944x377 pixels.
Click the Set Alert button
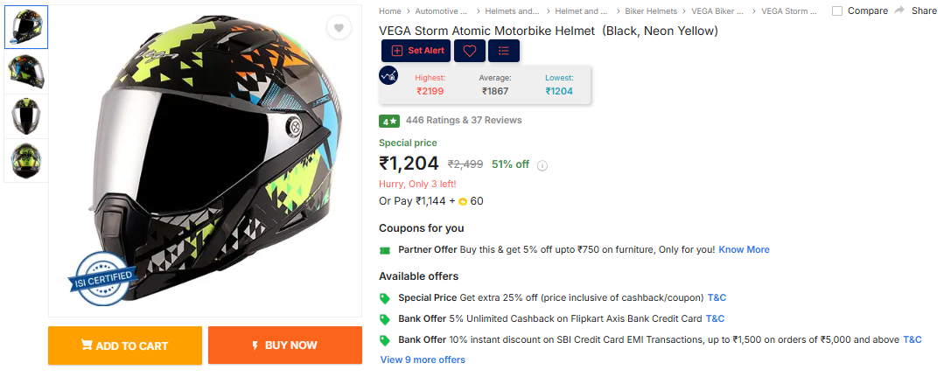tap(418, 51)
